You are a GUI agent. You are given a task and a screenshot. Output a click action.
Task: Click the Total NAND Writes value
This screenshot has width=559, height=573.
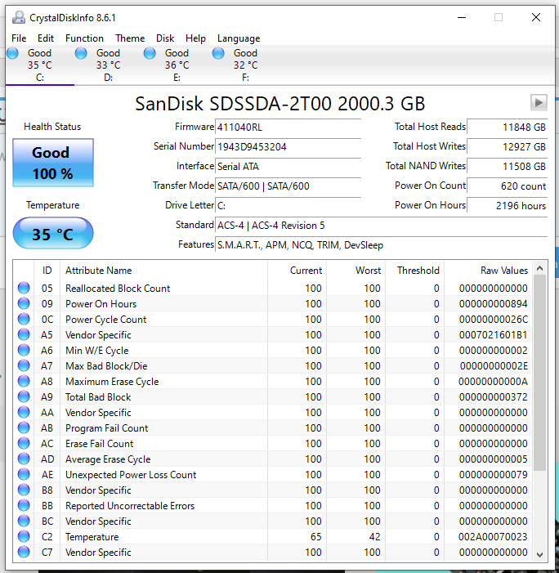click(508, 167)
